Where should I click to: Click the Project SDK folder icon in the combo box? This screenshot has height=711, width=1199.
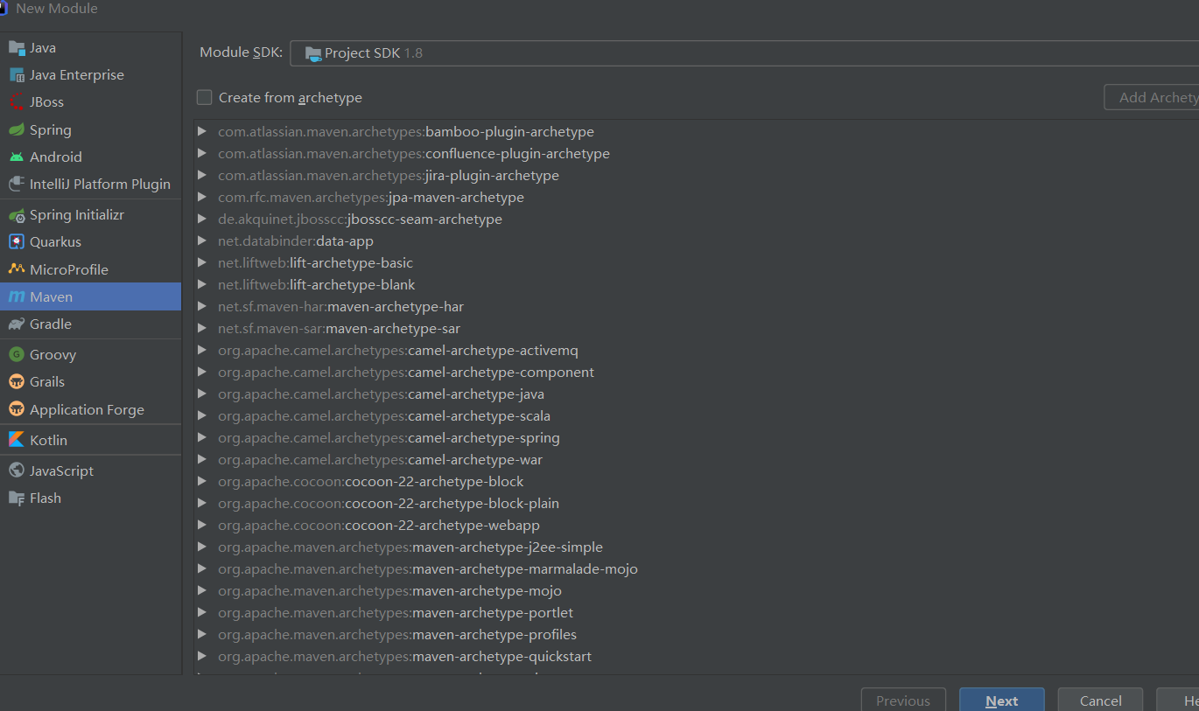pos(312,53)
